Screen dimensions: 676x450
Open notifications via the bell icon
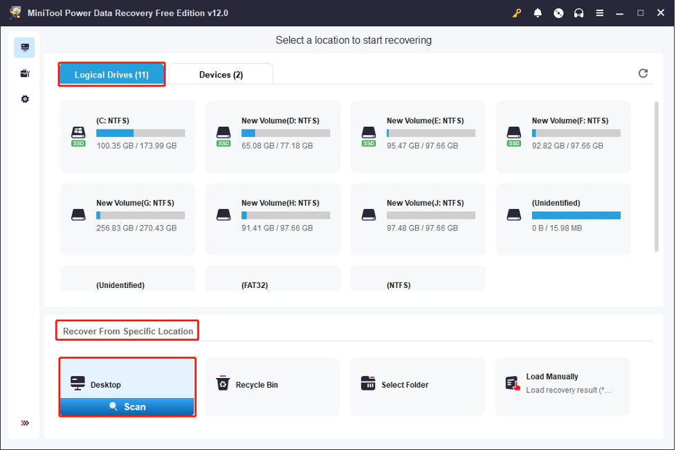click(538, 12)
